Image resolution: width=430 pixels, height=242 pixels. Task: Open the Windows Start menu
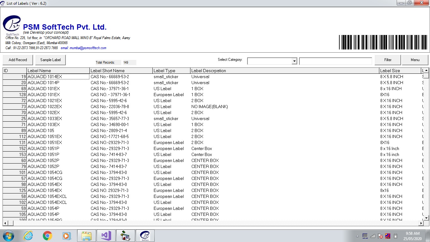8,236
